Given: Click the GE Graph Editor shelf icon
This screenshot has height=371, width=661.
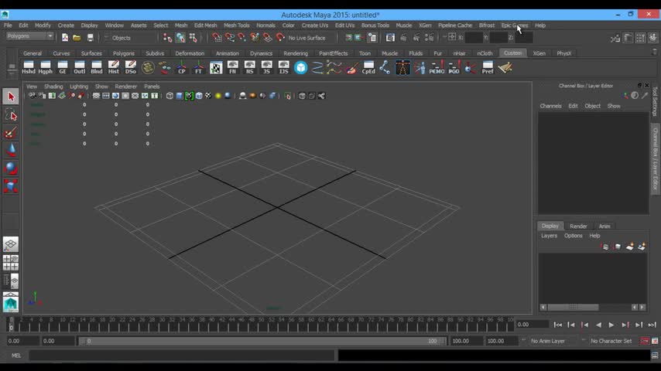Looking at the screenshot, I should point(63,68).
